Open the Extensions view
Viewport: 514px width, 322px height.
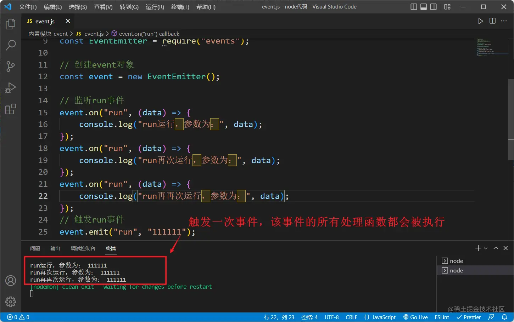(x=11, y=109)
